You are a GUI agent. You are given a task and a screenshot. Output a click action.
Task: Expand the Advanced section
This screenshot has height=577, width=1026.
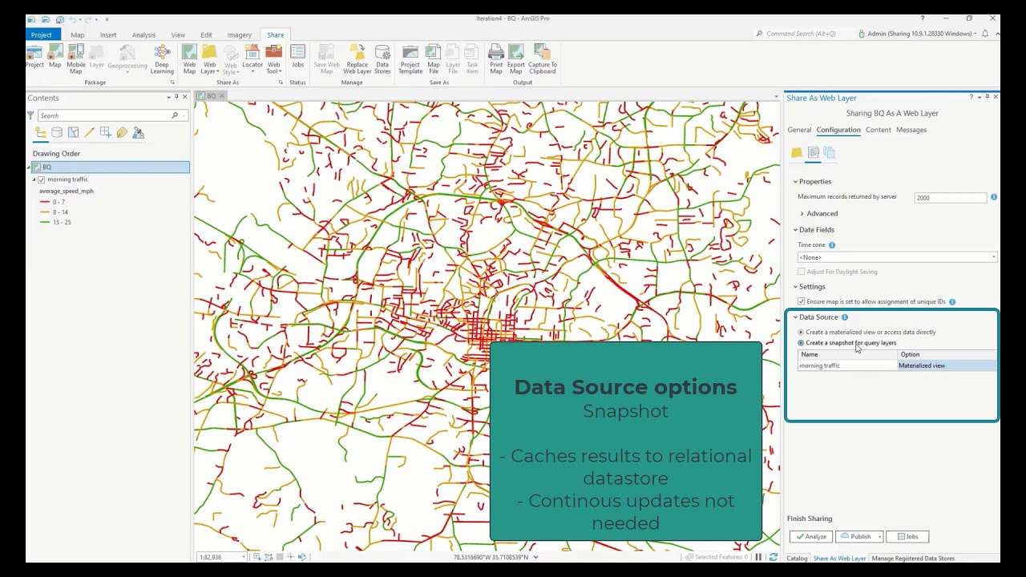pyautogui.click(x=802, y=214)
